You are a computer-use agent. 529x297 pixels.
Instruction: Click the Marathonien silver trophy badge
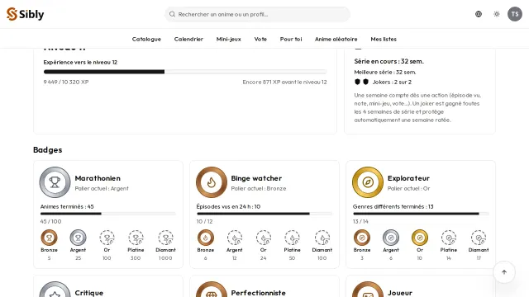coord(55,182)
